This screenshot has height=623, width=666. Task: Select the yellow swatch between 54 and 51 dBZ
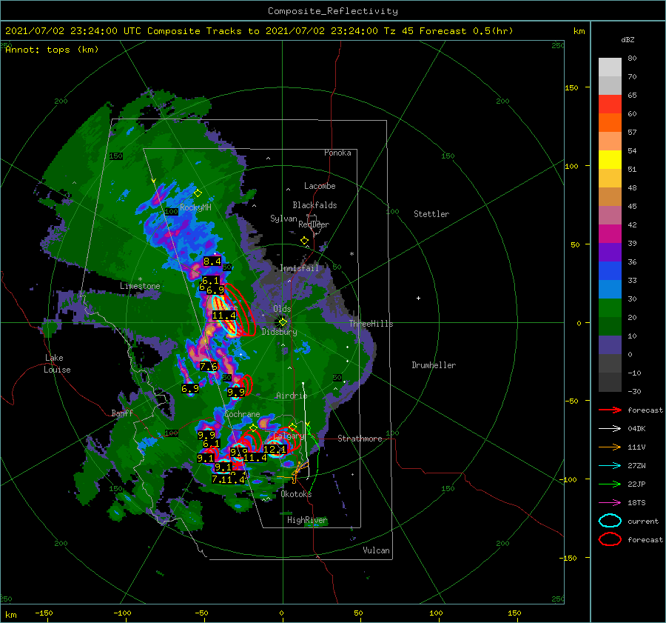click(610, 159)
